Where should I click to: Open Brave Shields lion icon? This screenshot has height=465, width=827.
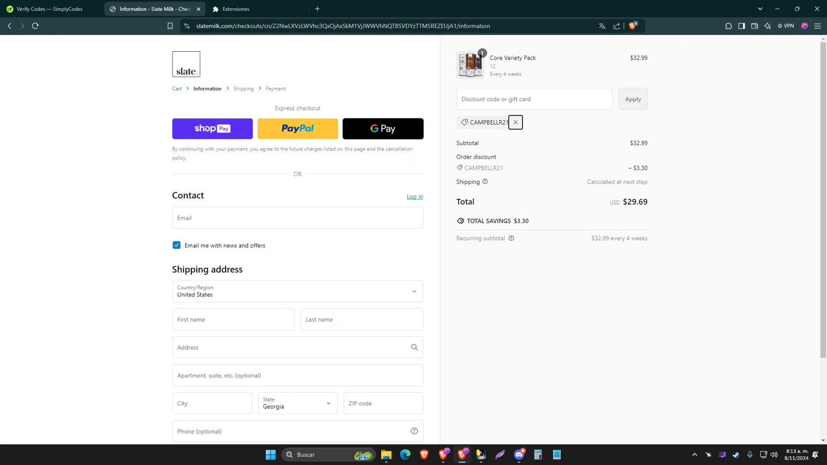click(x=633, y=25)
